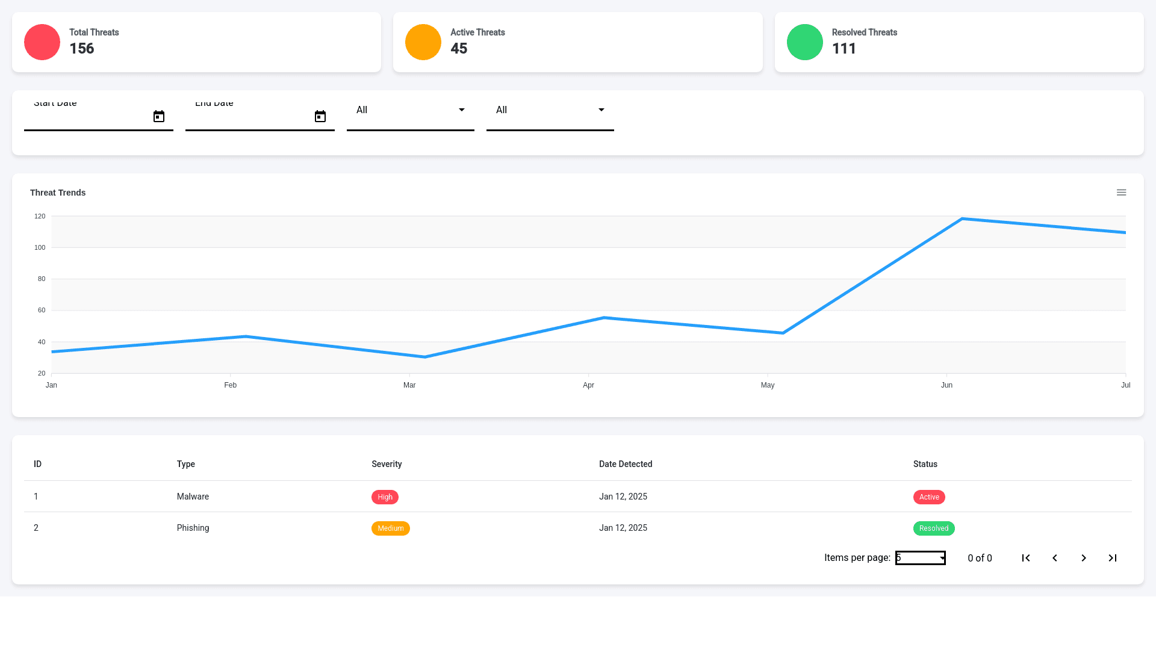
Task: Open the Start Date calendar picker
Action: (159, 116)
